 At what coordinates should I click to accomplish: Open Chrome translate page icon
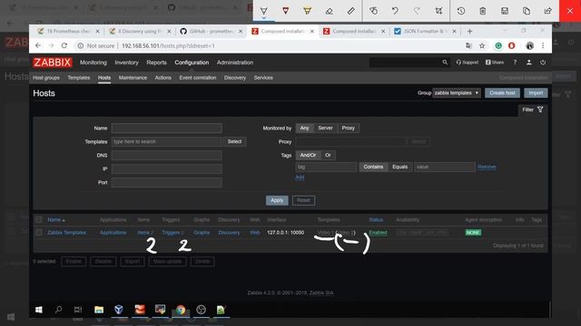(468, 45)
